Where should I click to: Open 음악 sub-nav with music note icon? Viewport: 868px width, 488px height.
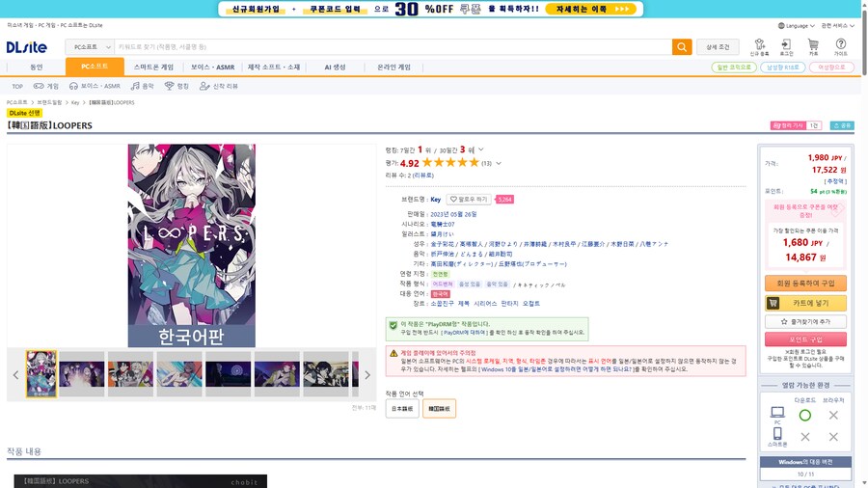(x=143, y=86)
